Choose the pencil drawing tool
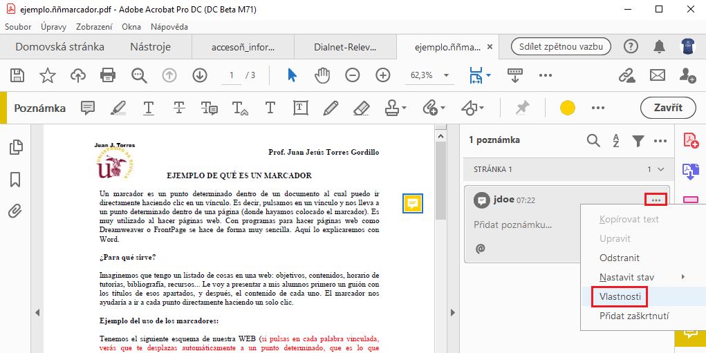Image resolution: width=706 pixels, height=353 pixels. (x=331, y=108)
